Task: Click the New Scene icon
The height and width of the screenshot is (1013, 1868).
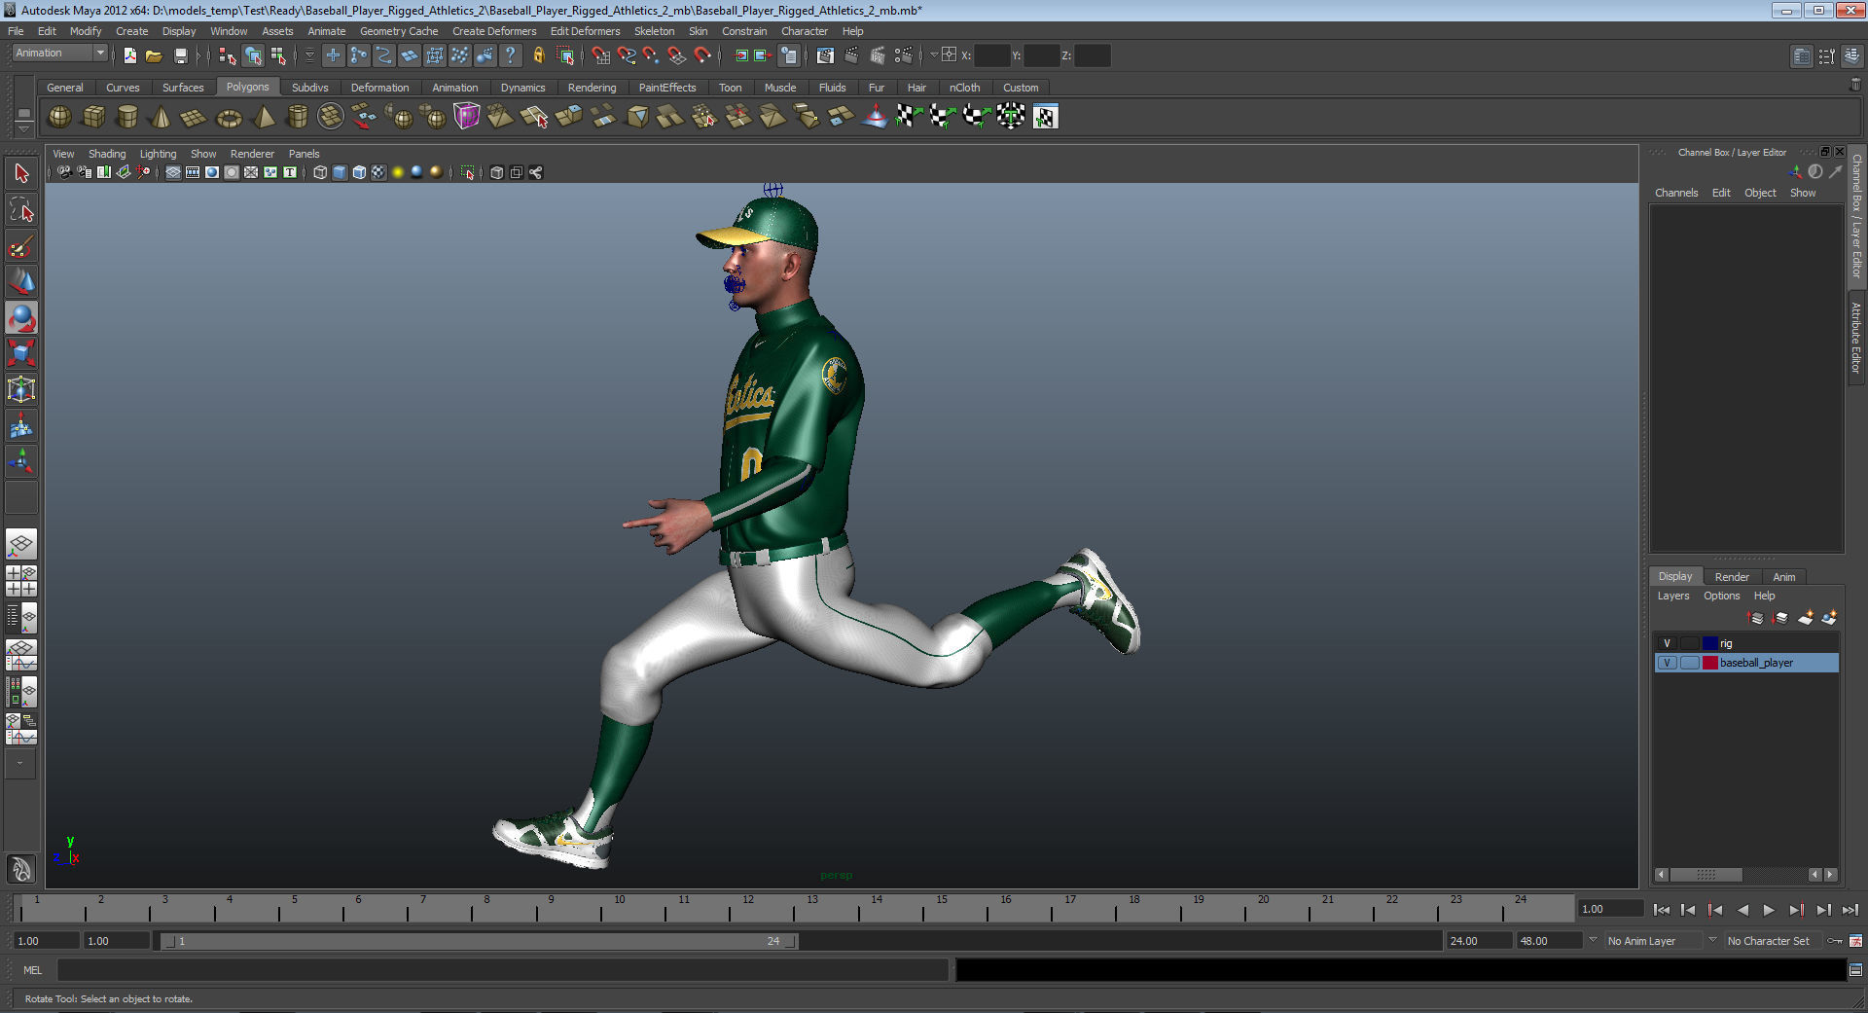Action: pyautogui.click(x=129, y=55)
